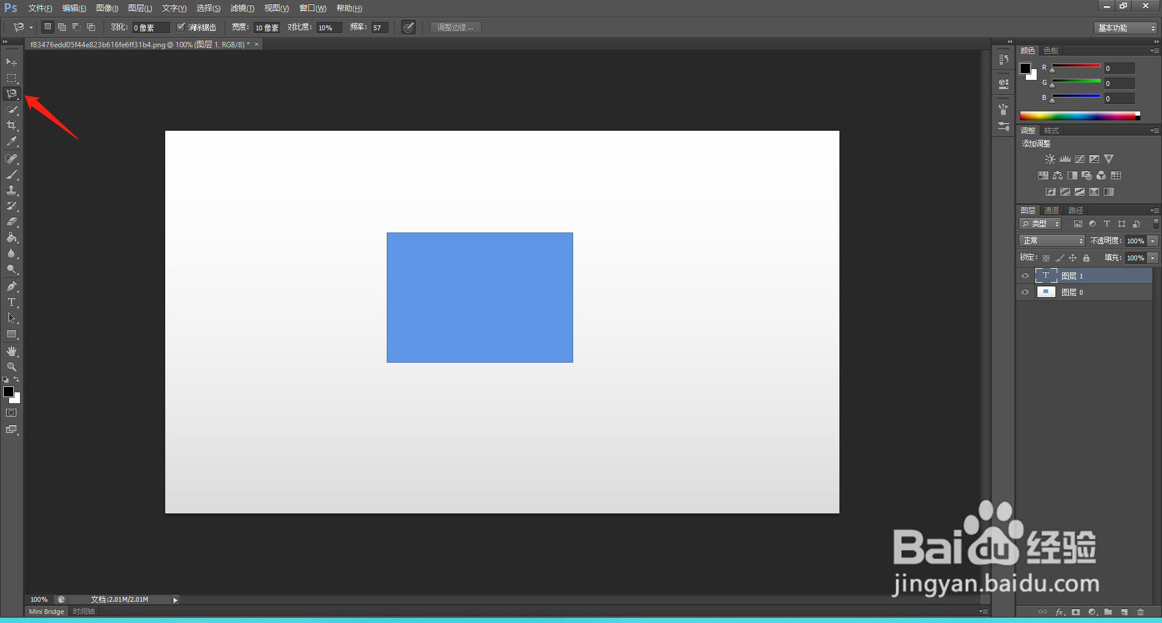Open the fill 填充 slider dropdown
The height and width of the screenshot is (623, 1162).
[1153, 257]
